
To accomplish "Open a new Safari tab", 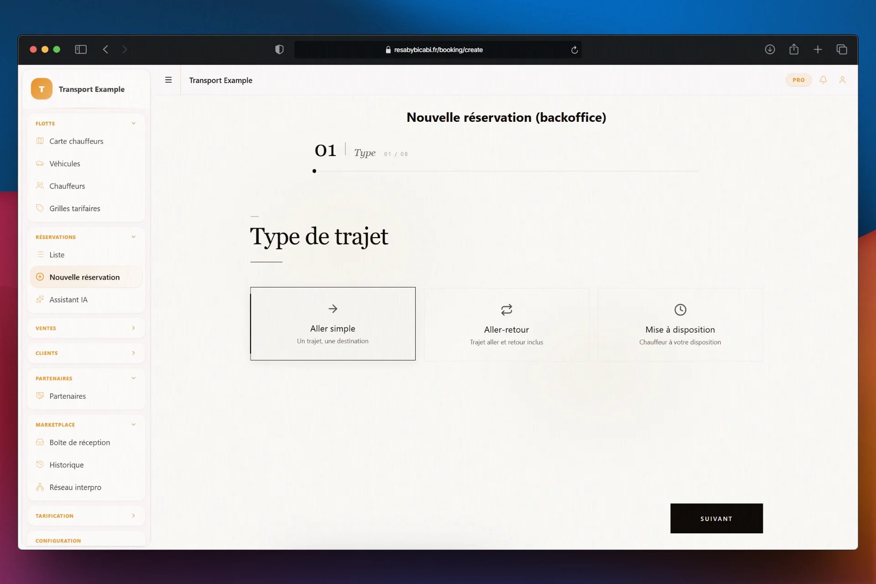I will [x=818, y=49].
